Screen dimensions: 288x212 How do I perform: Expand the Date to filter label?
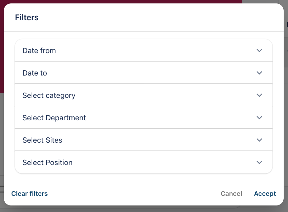(35, 73)
